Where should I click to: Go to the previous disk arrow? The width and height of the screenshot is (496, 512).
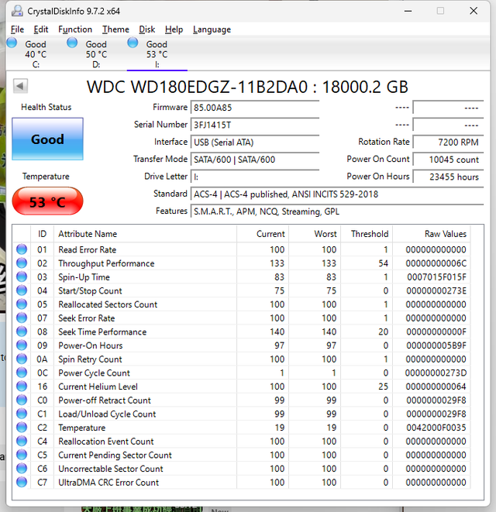[x=20, y=86]
